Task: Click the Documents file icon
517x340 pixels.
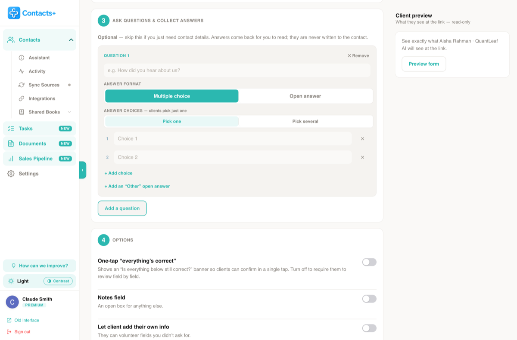Action: pyautogui.click(x=11, y=144)
